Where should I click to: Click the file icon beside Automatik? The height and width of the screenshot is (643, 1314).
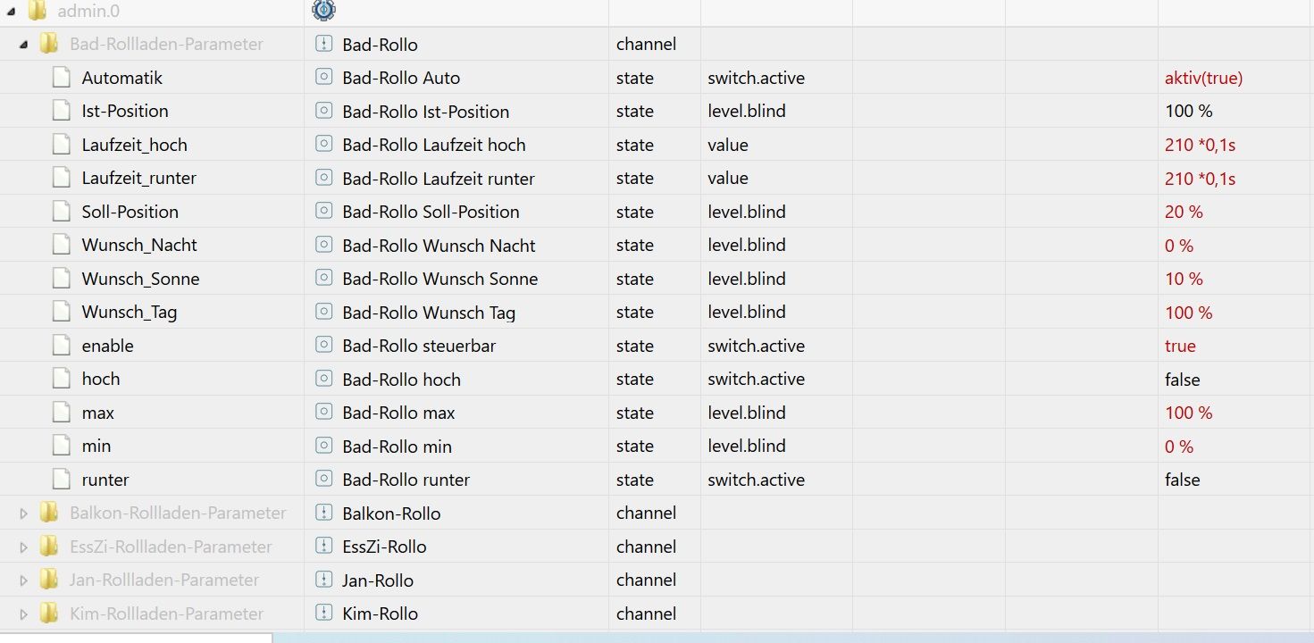pyautogui.click(x=61, y=78)
